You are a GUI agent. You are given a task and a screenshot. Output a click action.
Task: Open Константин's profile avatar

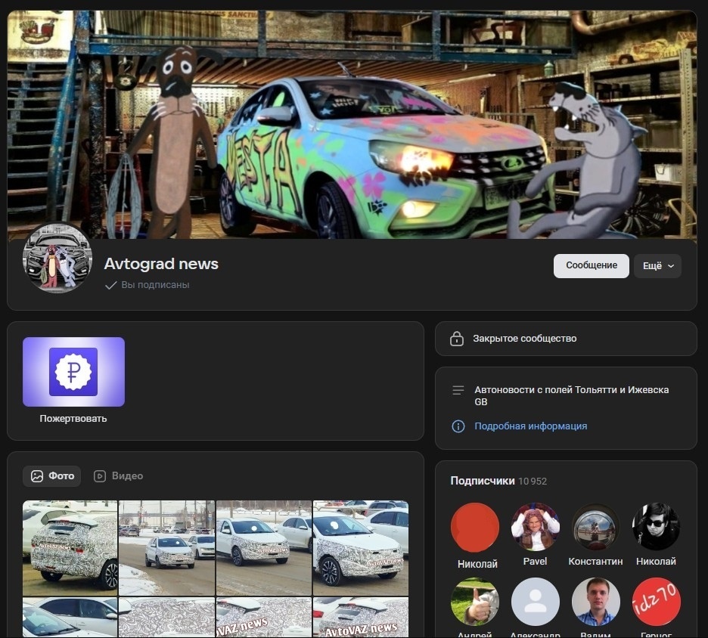tap(595, 527)
